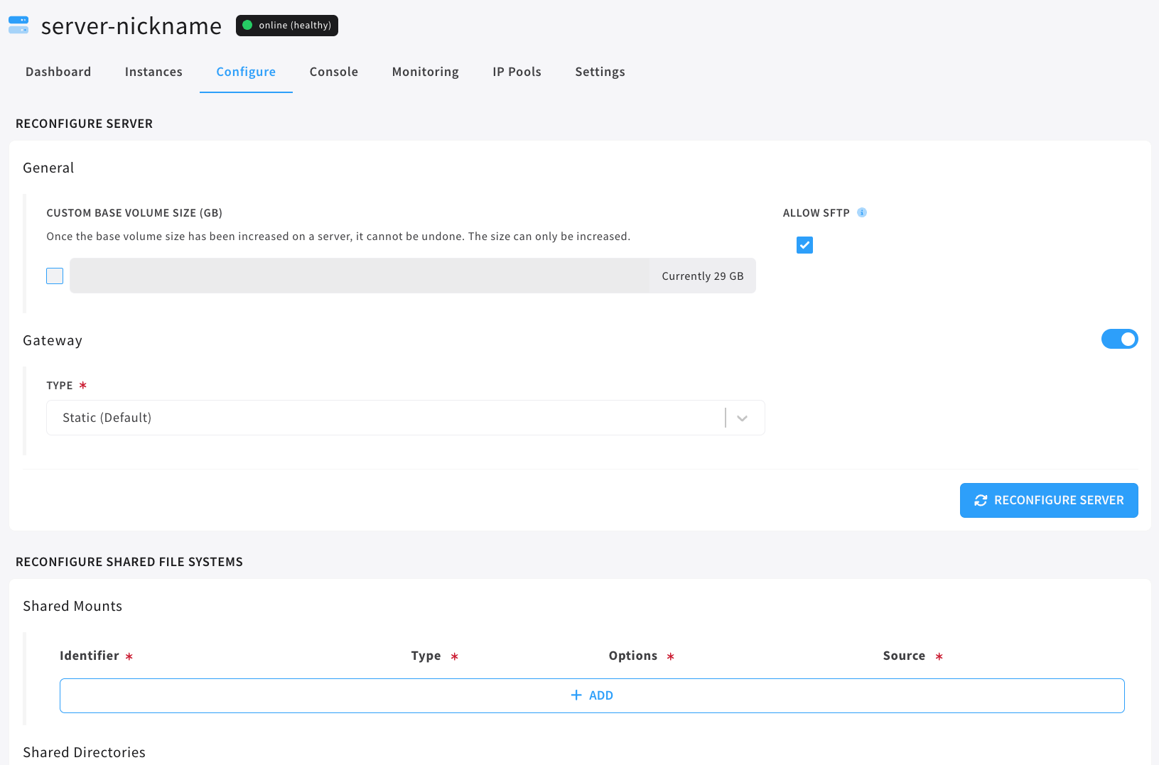Open the gateway Type dropdown showing Static (Default)
The width and height of the screenshot is (1159, 765).
pos(405,418)
